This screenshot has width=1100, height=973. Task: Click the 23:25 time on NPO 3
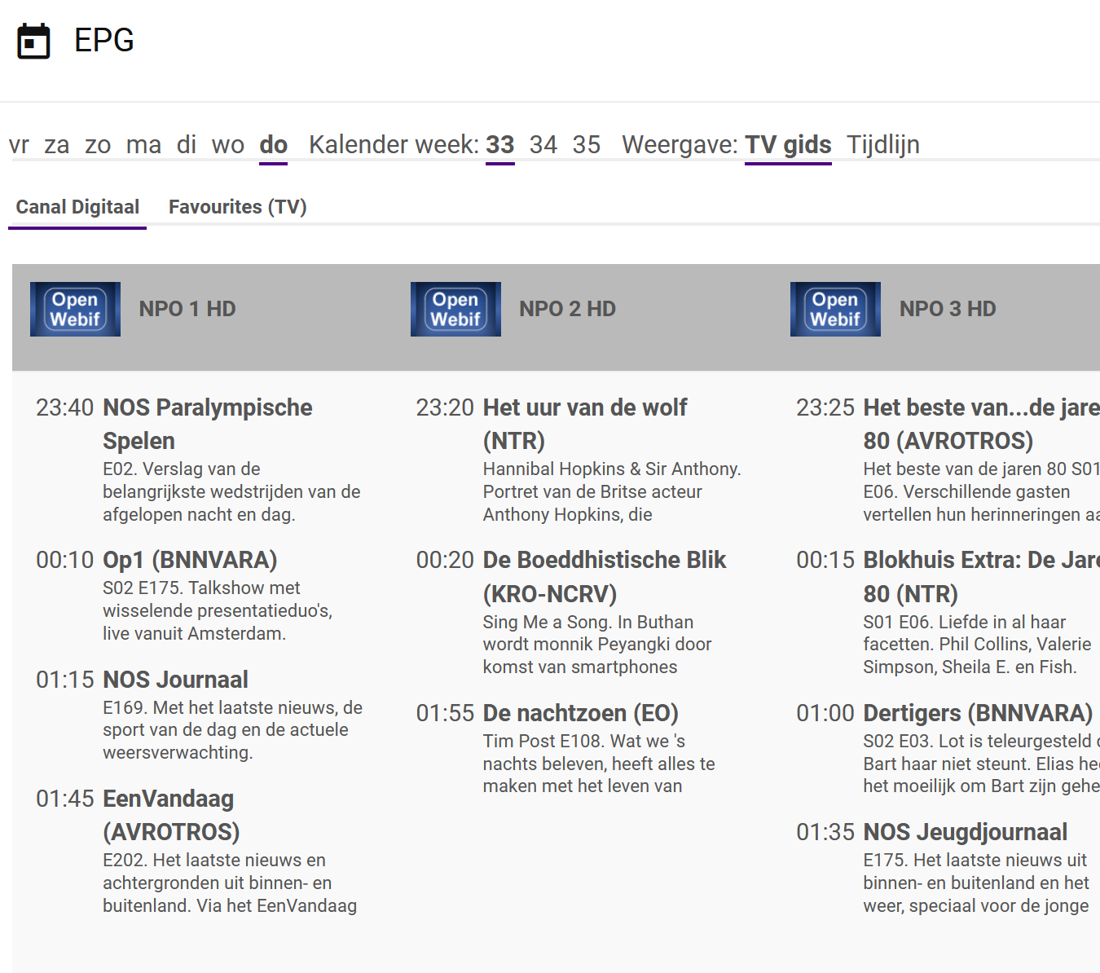[825, 407]
